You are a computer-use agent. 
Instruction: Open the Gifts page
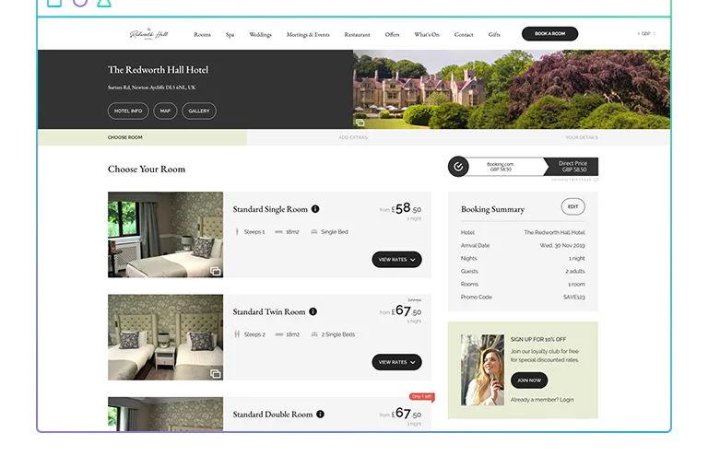pyautogui.click(x=494, y=34)
